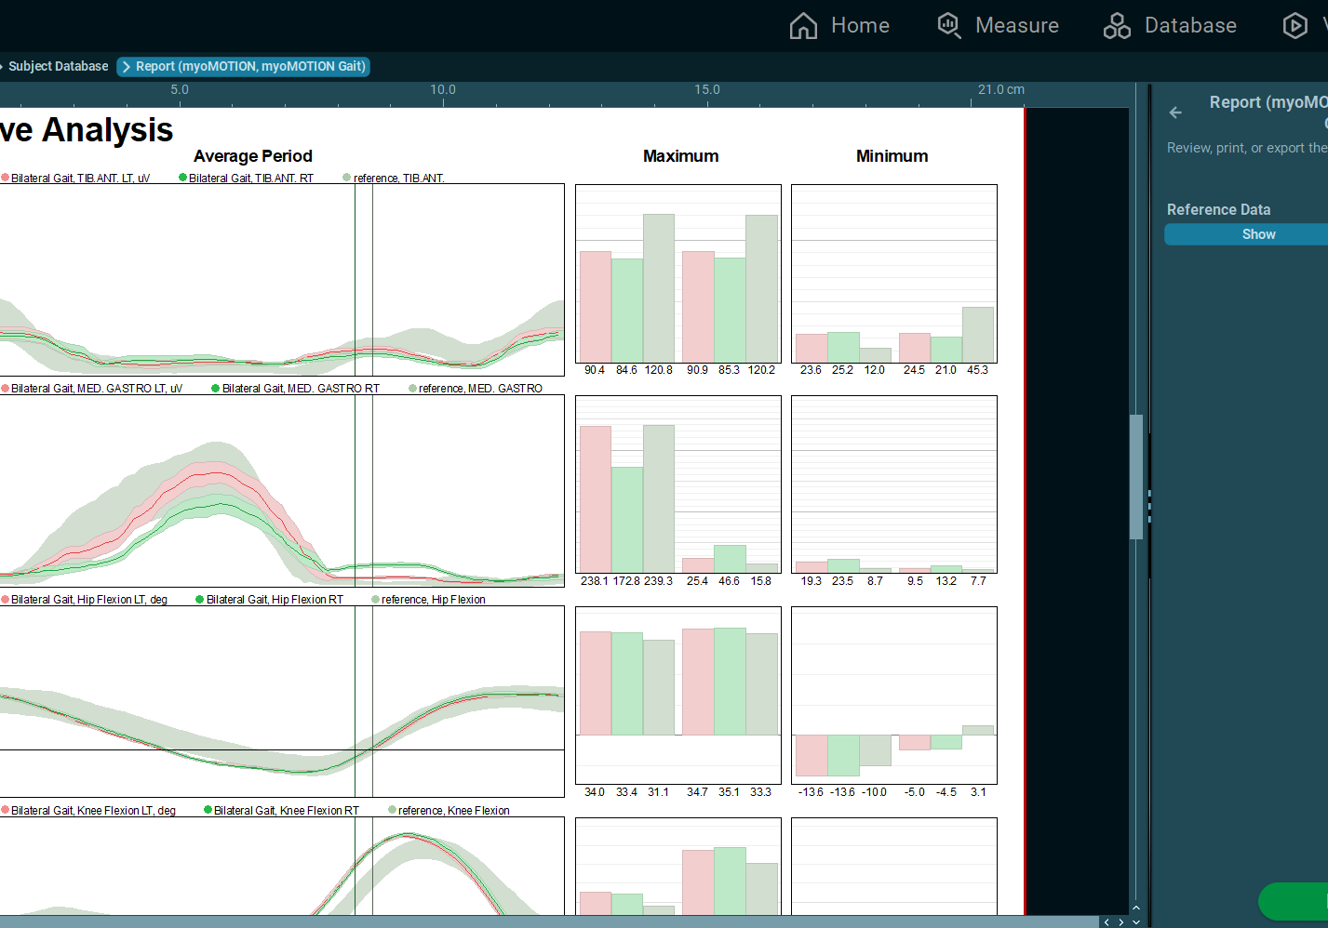Click 'reference, MED. GASTRO' legend text

click(480, 389)
